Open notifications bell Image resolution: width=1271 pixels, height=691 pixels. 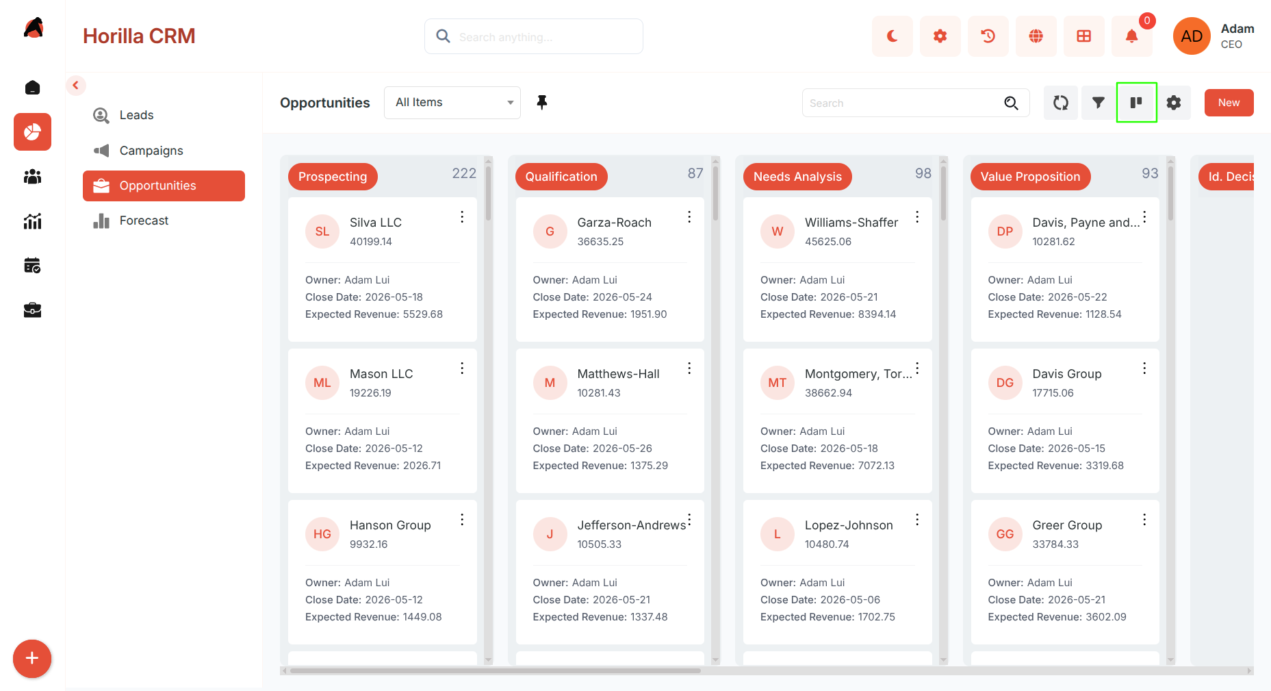(x=1131, y=36)
